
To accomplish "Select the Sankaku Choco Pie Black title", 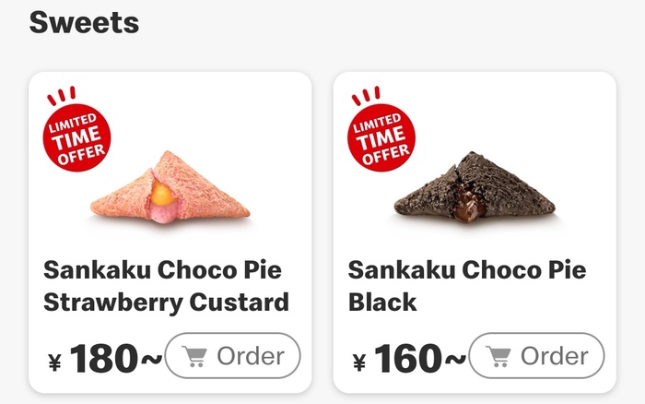I will [x=467, y=286].
